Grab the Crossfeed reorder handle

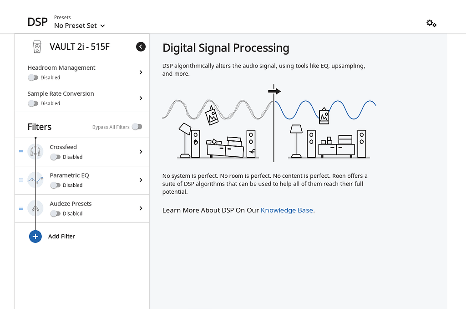click(20, 150)
